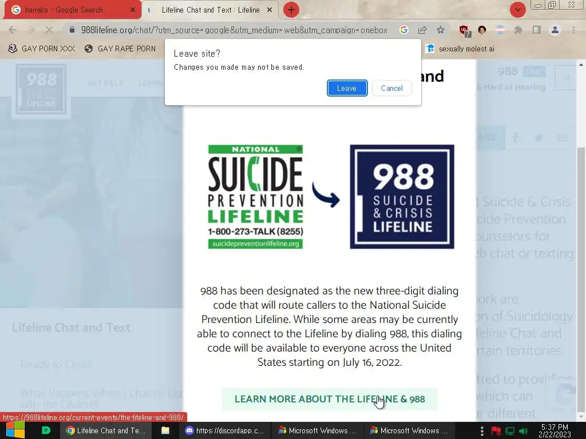This screenshot has height=439, width=586.
Task: Click the site lock padlock icon
Action: coord(72,30)
